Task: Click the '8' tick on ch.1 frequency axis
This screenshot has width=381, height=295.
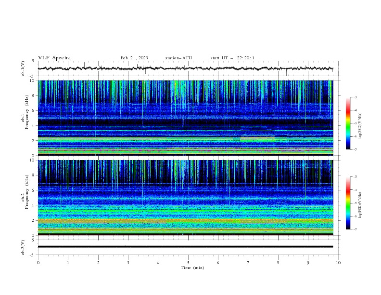Action: pos(34,95)
